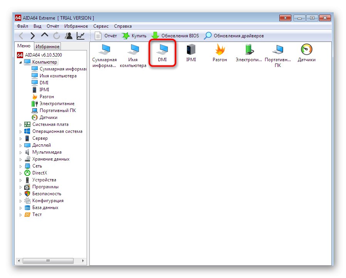Screen dimensions: 346x278
Task: Expand the Сеть node
Action: click(20, 166)
